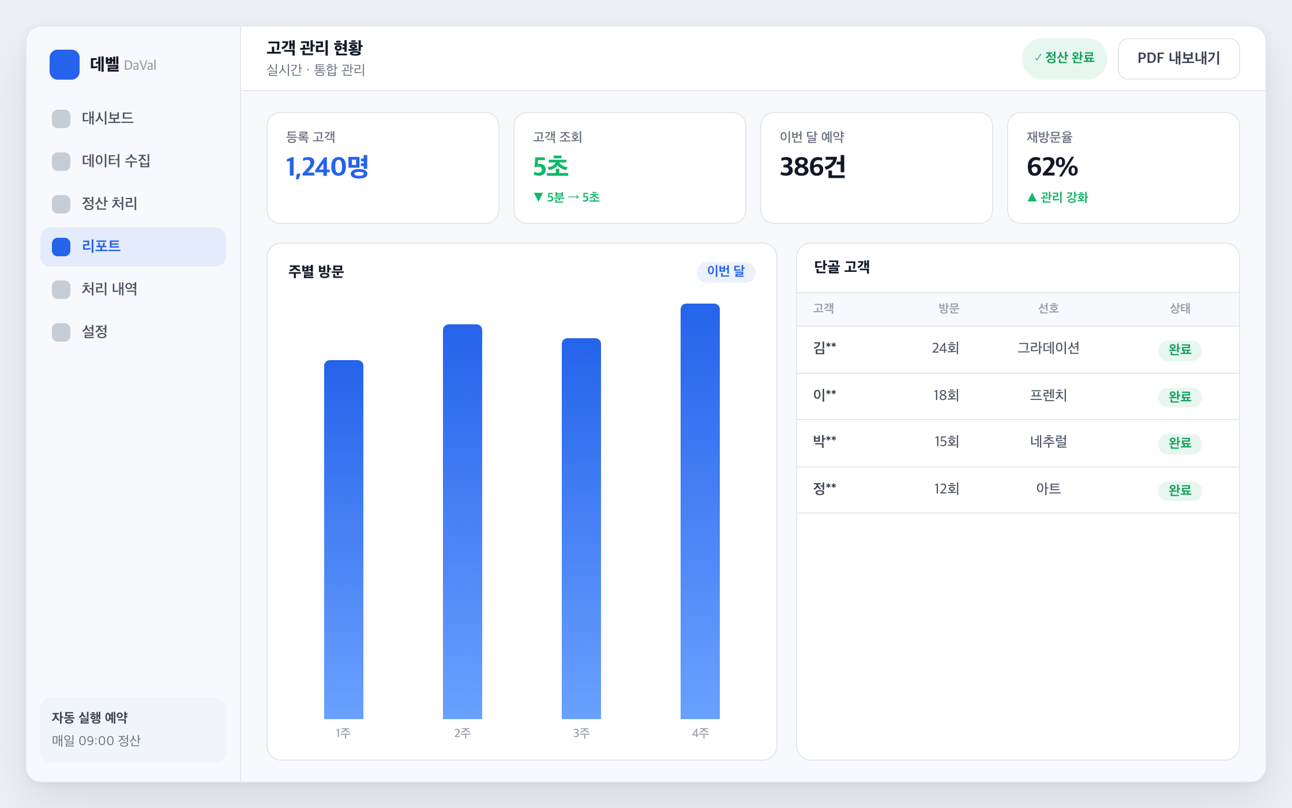Go to 처리 내역 in the sidebar
The width and height of the screenshot is (1292, 808).
(133, 290)
